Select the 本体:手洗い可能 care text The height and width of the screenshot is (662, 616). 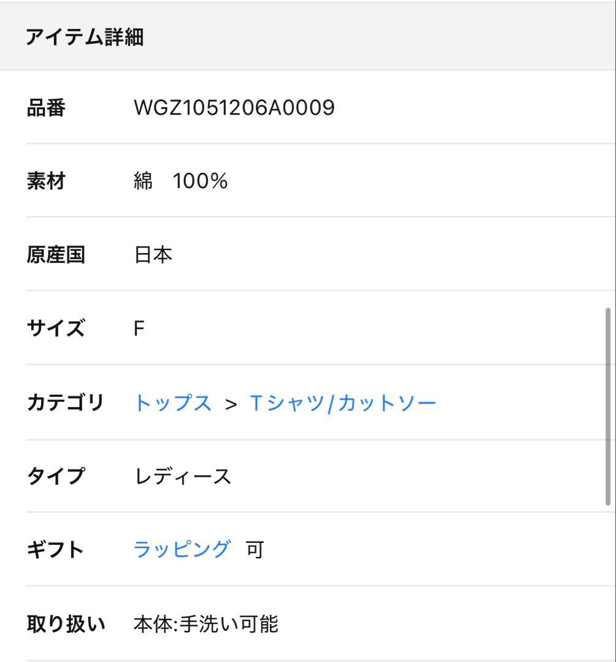(x=206, y=624)
